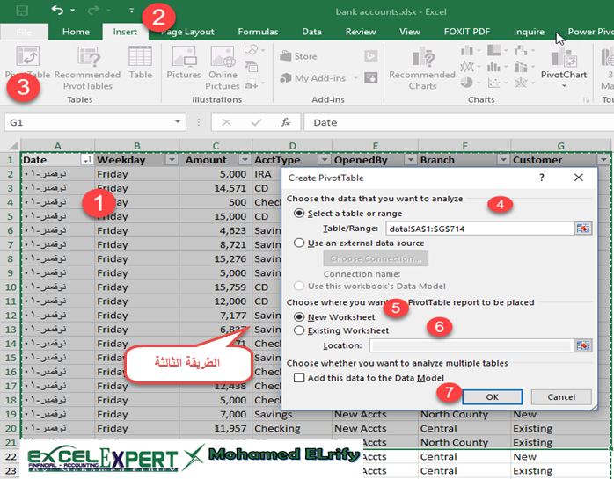The width and height of the screenshot is (614, 479).
Task: Choose the Existing Worksheet radio button
Action: pyautogui.click(x=299, y=330)
